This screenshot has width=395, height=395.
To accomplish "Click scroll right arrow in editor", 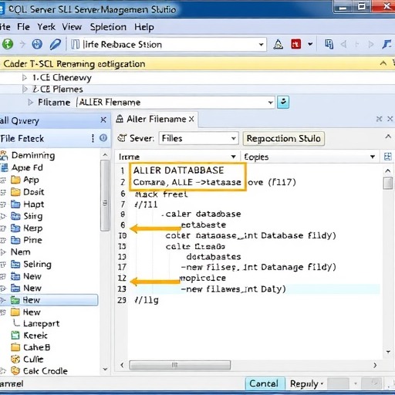I will [375, 365].
